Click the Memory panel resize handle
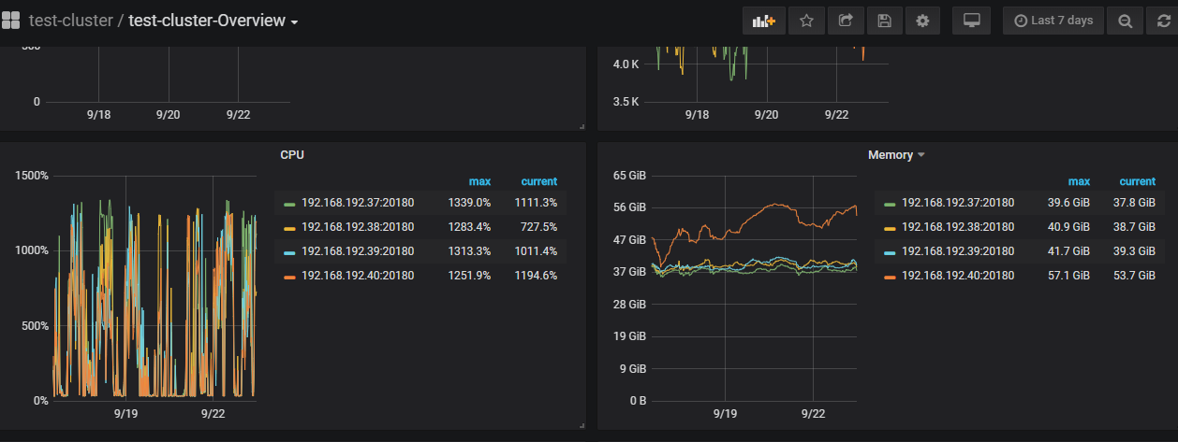1178x442 pixels. (1172, 425)
